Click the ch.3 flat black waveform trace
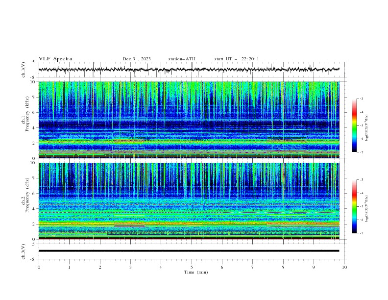 point(189,251)
